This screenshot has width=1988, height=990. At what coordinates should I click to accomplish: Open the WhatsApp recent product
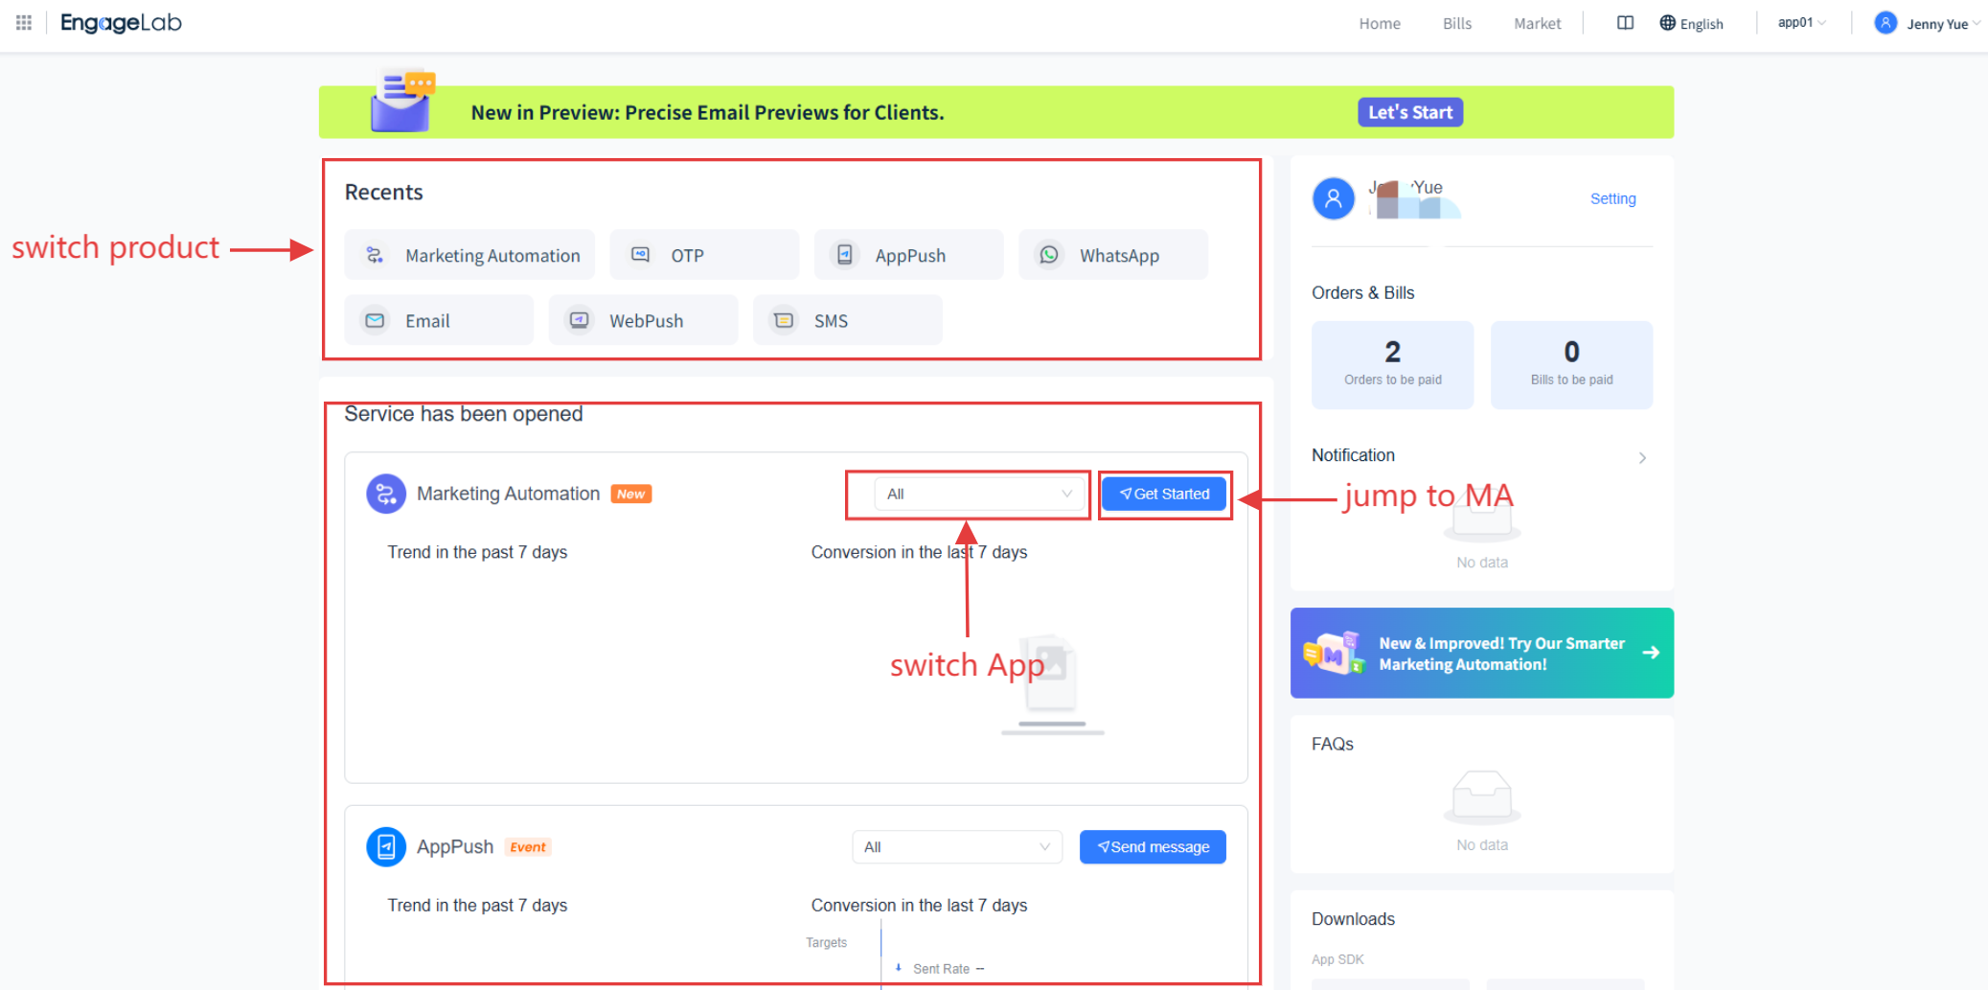(1113, 255)
